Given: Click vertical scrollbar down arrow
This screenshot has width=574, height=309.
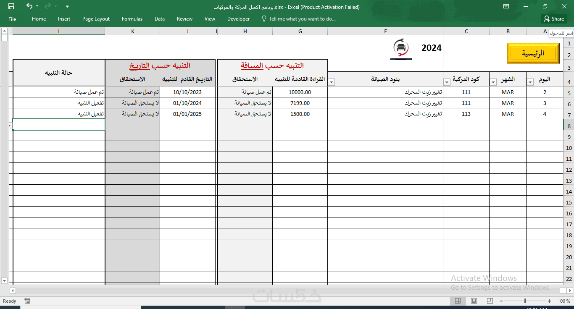Looking at the screenshot, I should tap(4, 280).
